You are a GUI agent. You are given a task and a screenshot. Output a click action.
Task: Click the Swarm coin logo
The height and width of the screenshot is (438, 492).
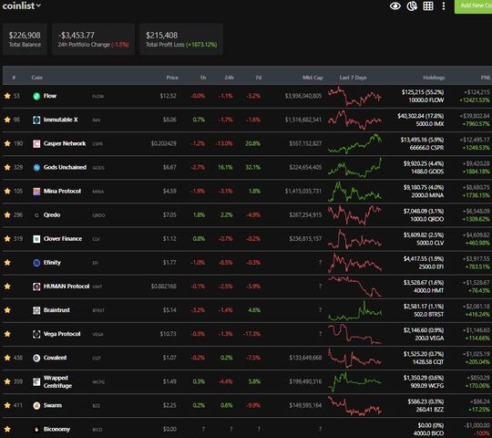(36, 406)
